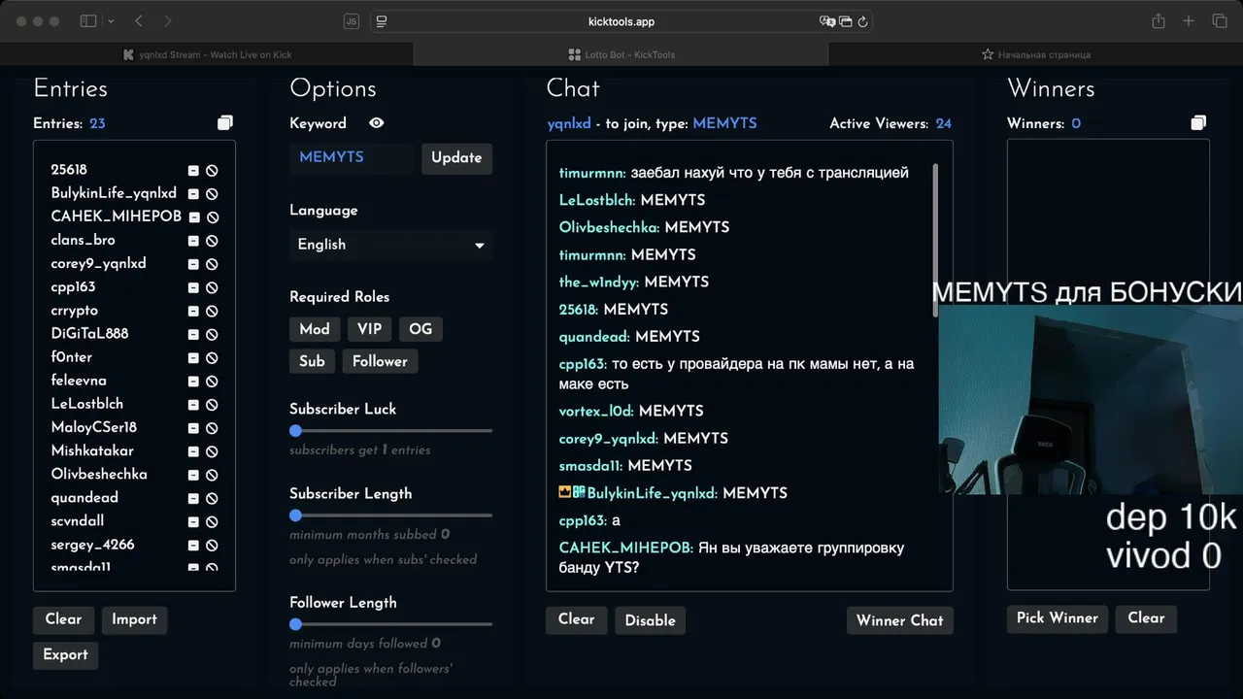Click the MEMYTS keyword input field
This screenshot has width=1243, height=699.
(x=352, y=157)
